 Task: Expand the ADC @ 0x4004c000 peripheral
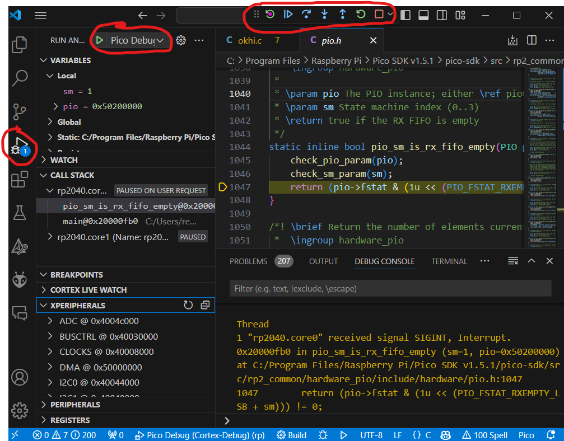click(x=50, y=321)
